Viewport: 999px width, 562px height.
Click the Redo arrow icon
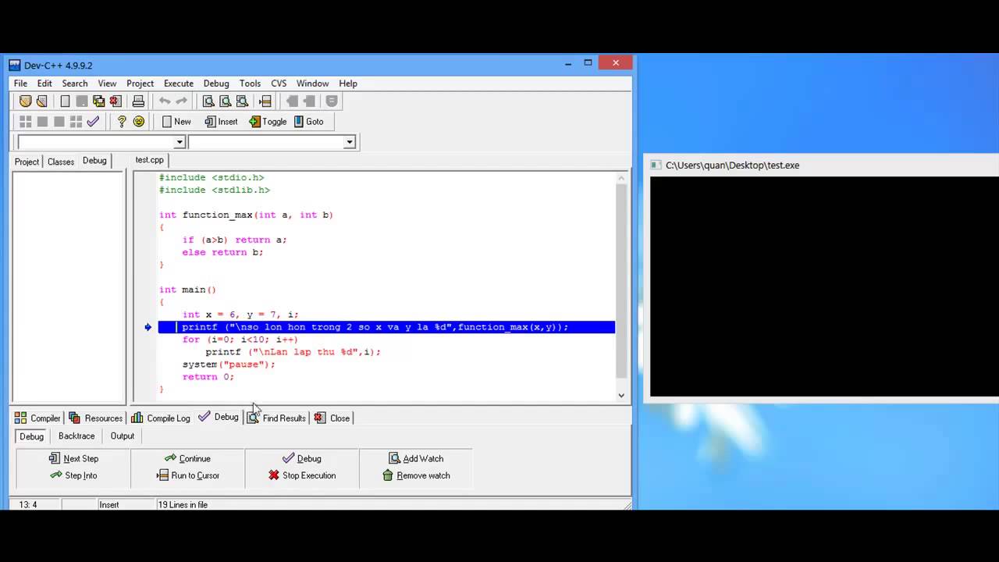(x=181, y=101)
